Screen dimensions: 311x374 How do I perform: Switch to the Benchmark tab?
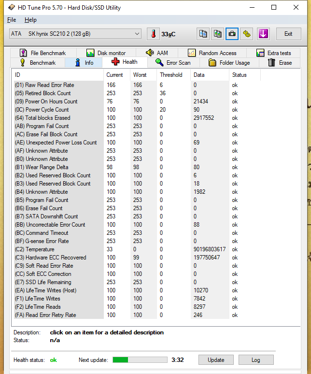click(x=38, y=63)
